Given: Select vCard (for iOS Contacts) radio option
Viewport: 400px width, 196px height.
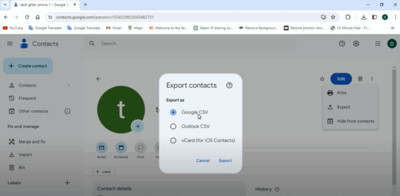Looking at the screenshot, I should (x=173, y=140).
